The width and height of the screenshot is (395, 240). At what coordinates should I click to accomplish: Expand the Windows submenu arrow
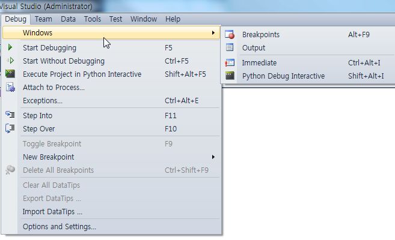pos(213,33)
